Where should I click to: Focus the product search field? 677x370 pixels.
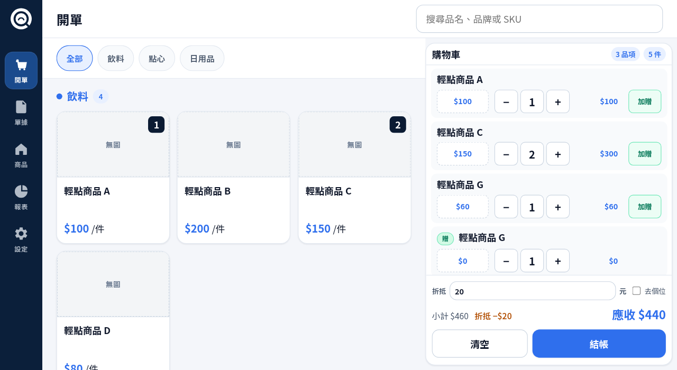(x=539, y=19)
